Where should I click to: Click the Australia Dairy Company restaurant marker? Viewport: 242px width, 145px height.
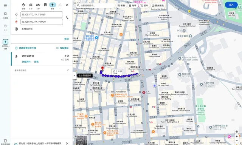click(112, 95)
